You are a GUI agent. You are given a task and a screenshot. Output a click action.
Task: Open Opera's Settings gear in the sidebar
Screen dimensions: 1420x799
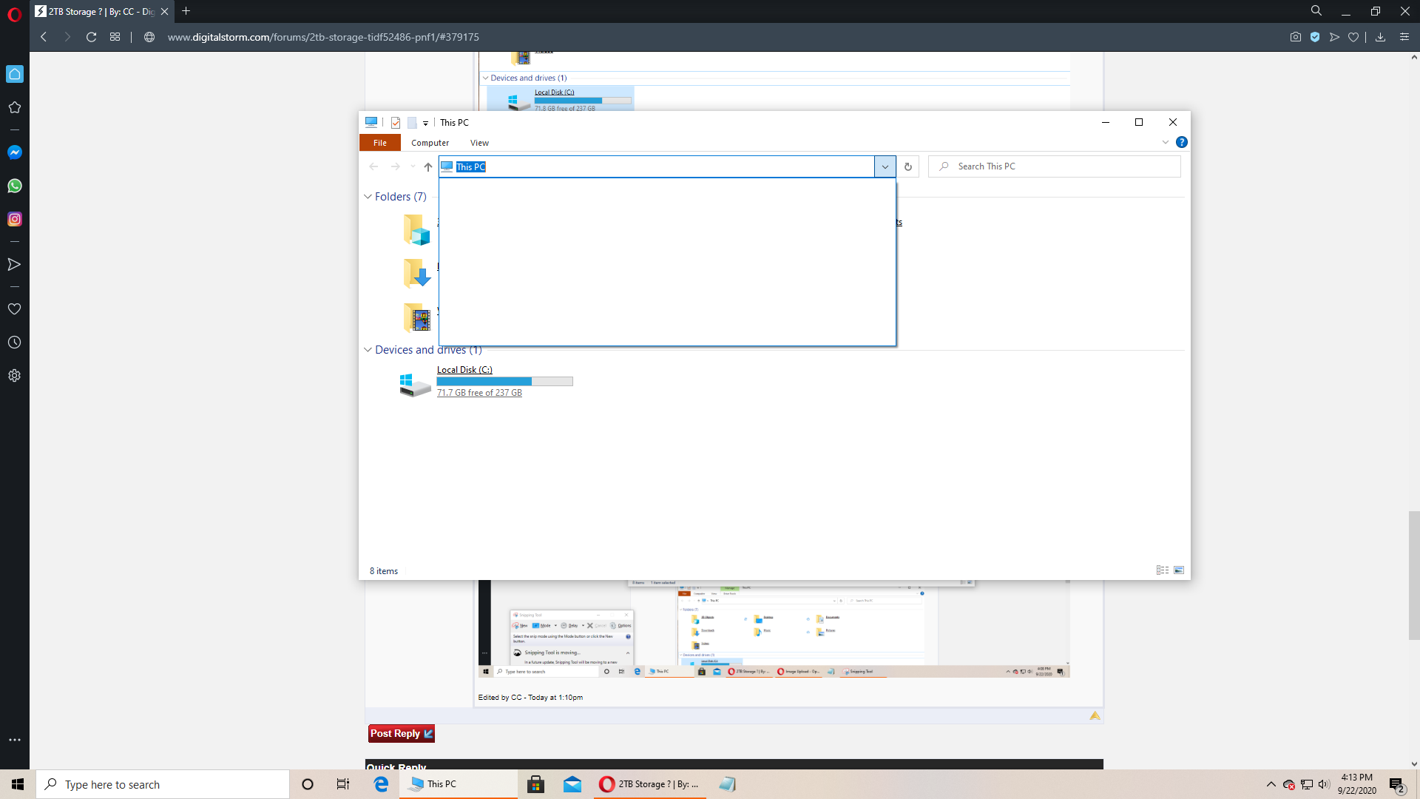click(x=15, y=375)
